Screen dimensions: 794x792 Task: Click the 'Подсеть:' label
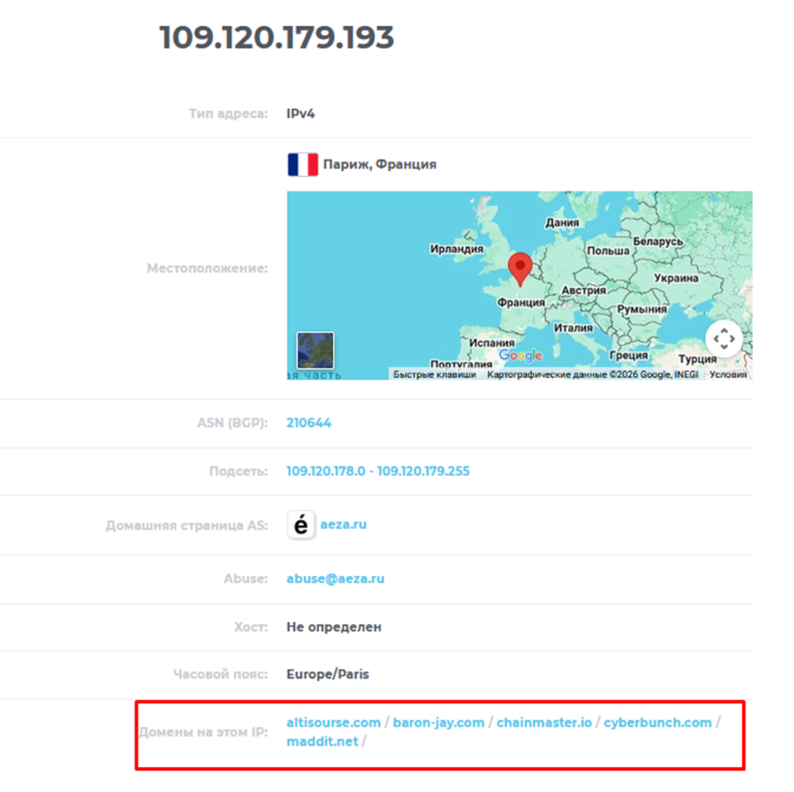pos(238,471)
